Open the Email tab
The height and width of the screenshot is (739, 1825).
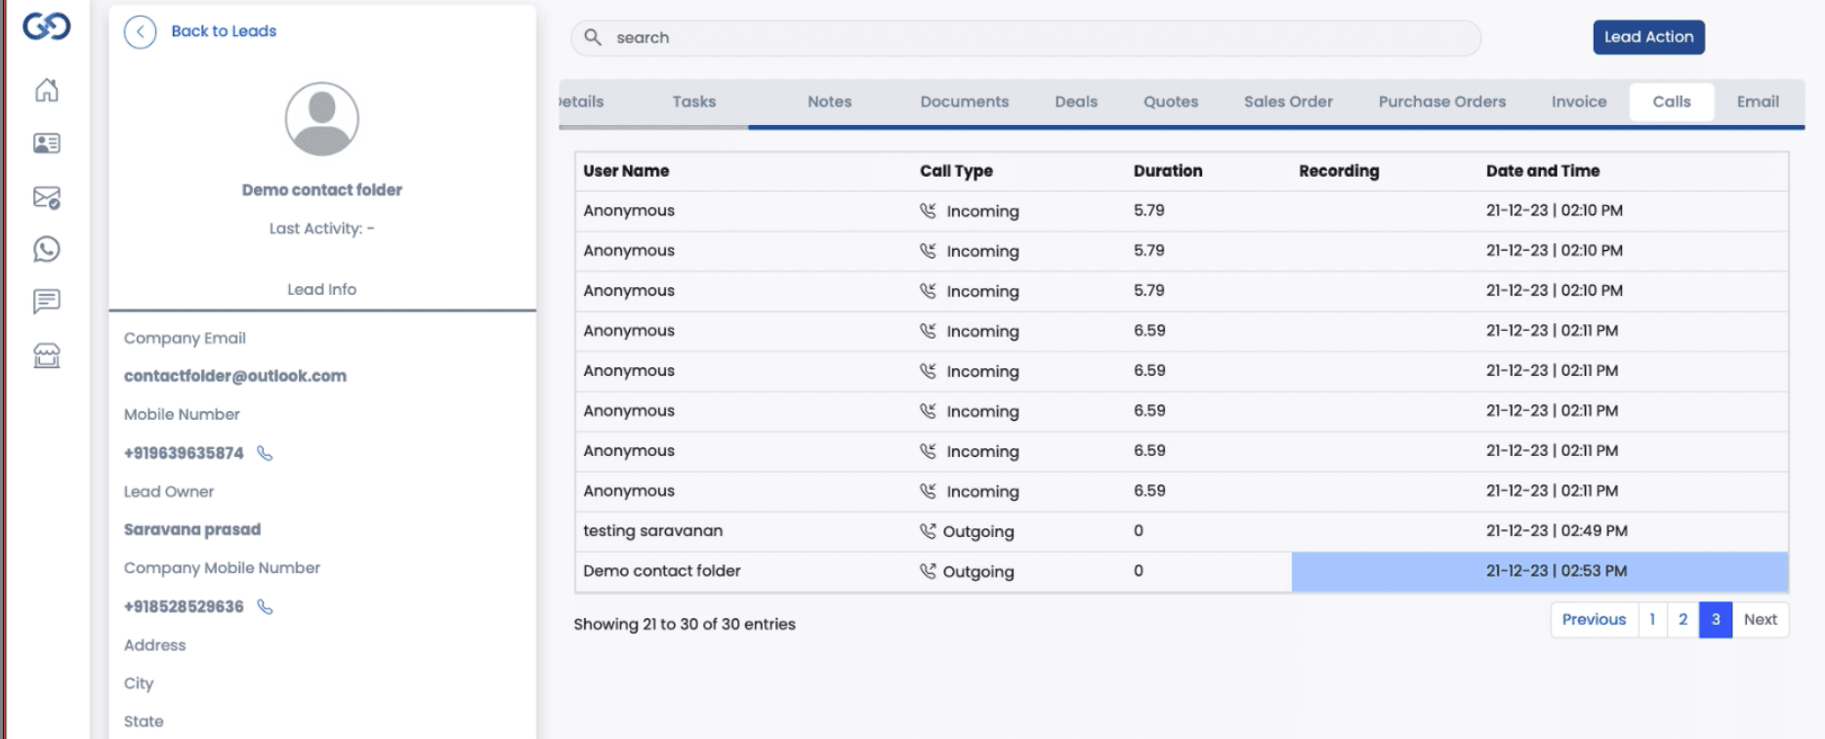1757,102
